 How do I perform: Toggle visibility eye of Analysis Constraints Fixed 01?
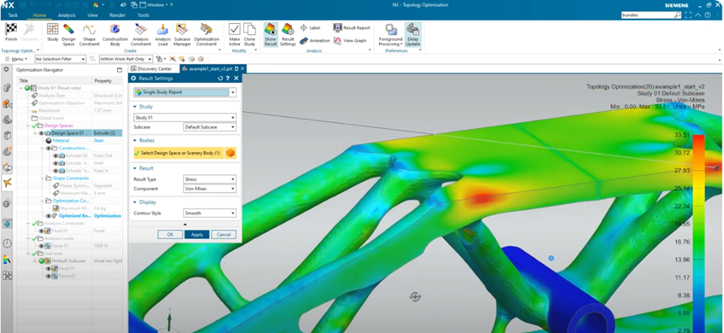(42, 231)
